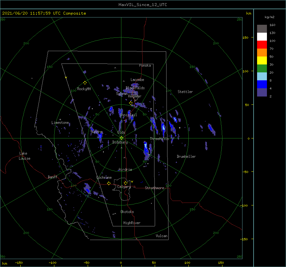The height and width of the screenshot is (267, 286).
Task: Click the Blackfalds town label
Action: (x=135, y=88)
